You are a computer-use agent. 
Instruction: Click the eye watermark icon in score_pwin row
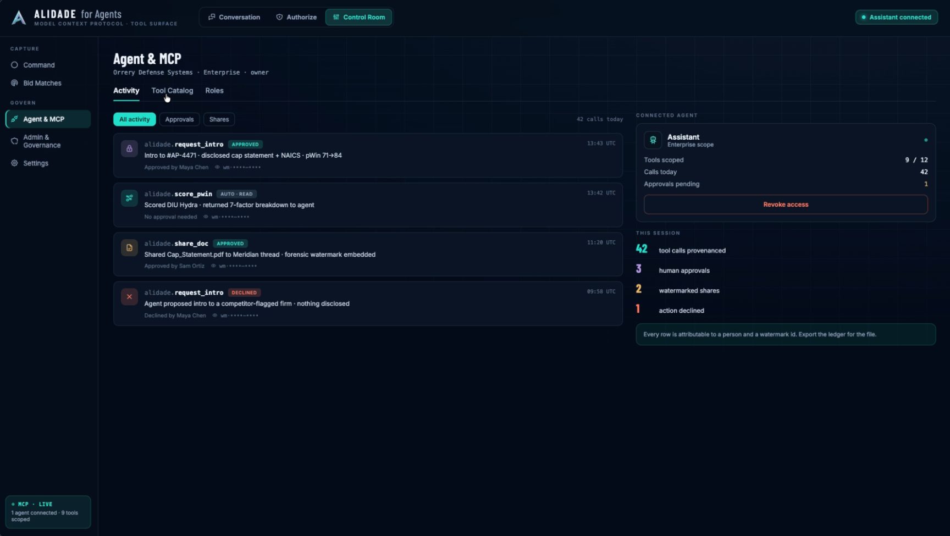[206, 217]
